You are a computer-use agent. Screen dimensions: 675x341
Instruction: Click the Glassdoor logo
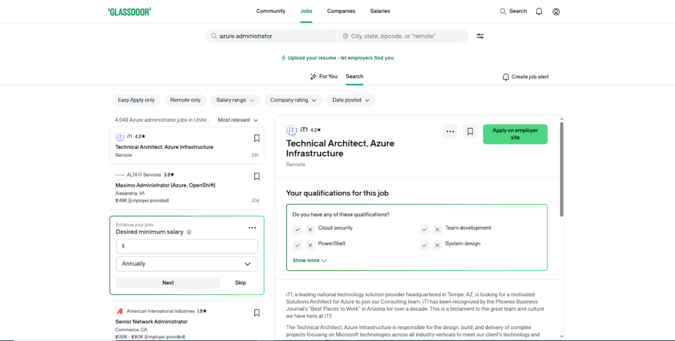pyautogui.click(x=129, y=12)
